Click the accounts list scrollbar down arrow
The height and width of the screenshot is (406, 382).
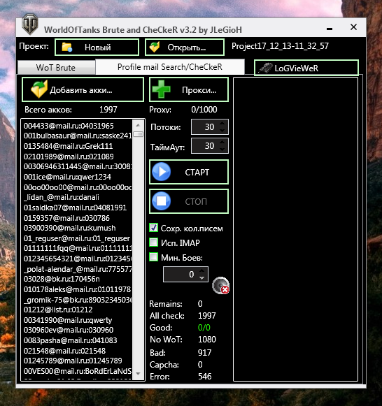pos(138,373)
